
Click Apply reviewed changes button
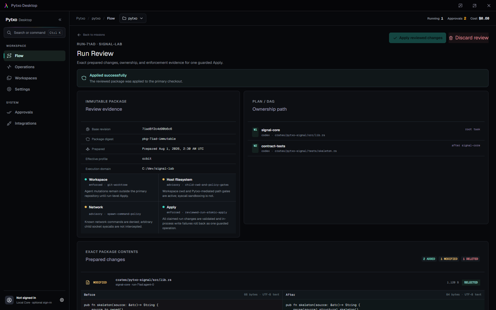pyautogui.click(x=418, y=38)
